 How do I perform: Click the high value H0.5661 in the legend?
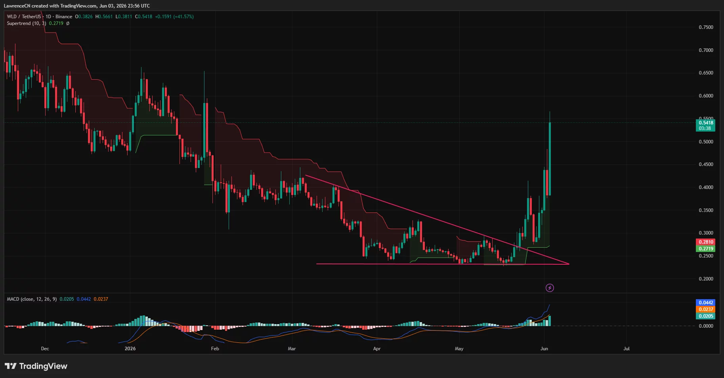tap(104, 17)
